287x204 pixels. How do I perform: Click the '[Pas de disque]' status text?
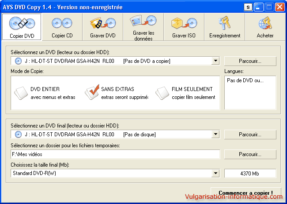point(140,135)
